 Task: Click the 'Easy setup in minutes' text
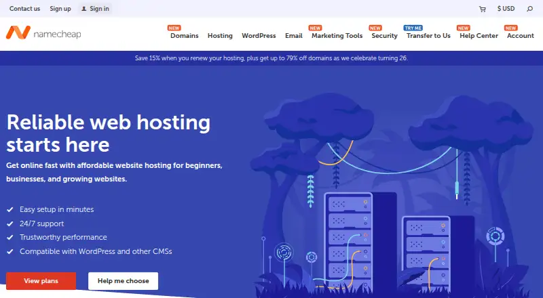pos(57,209)
